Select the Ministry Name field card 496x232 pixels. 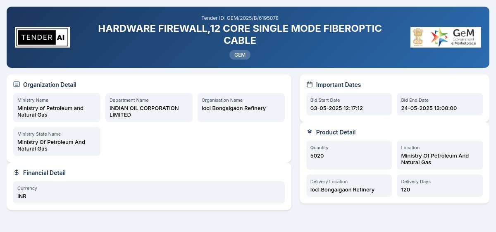57,108
